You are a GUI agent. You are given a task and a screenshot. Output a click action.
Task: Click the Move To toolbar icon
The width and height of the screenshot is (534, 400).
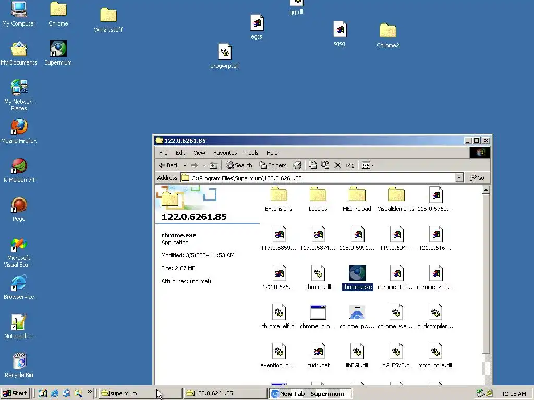coord(313,165)
